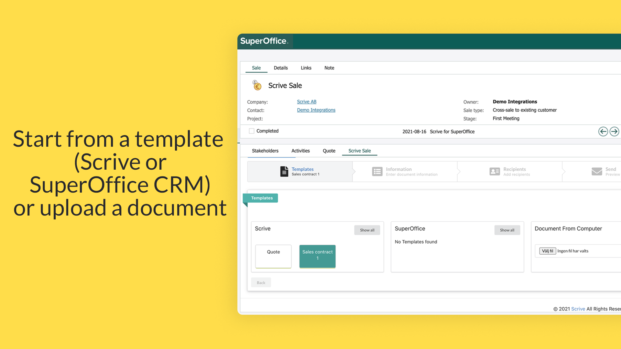Go to previous sale with left arrow icon

[x=603, y=132]
